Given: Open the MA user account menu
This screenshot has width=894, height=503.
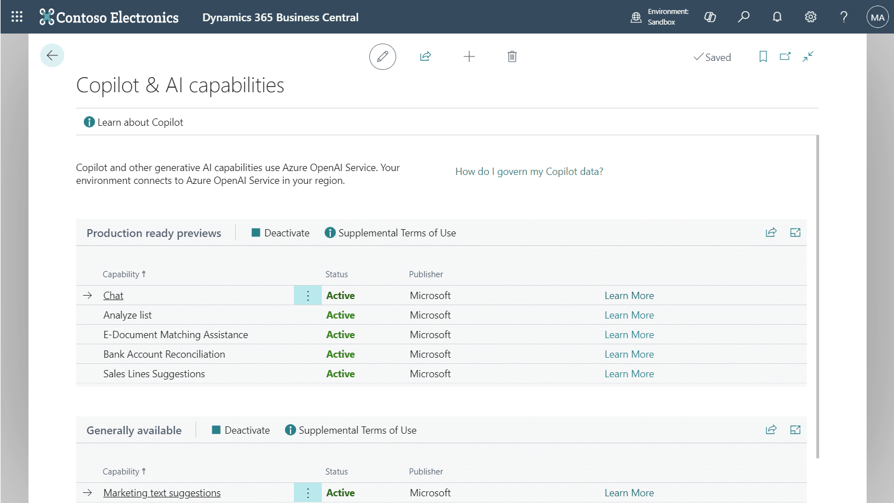Looking at the screenshot, I should click(877, 17).
